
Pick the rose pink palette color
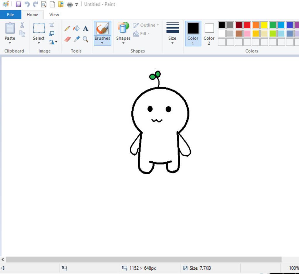247,34
